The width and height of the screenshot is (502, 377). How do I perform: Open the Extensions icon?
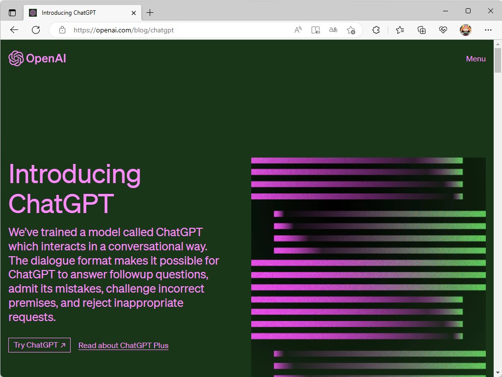(x=376, y=30)
